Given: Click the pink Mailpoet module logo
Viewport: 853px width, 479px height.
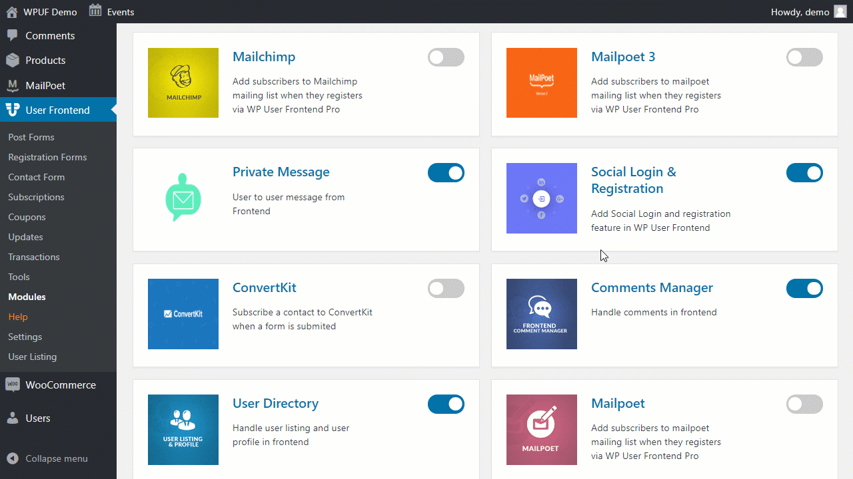Looking at the screenshot, I should tap(542, 430).
